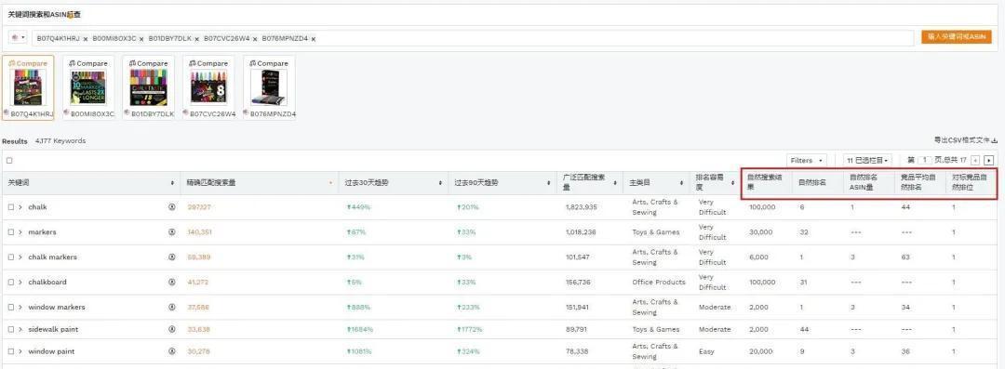Remove ASIN B076MPNZD4 tag from search
This screenshot has width=1005, height=369.
click(314, 39)
